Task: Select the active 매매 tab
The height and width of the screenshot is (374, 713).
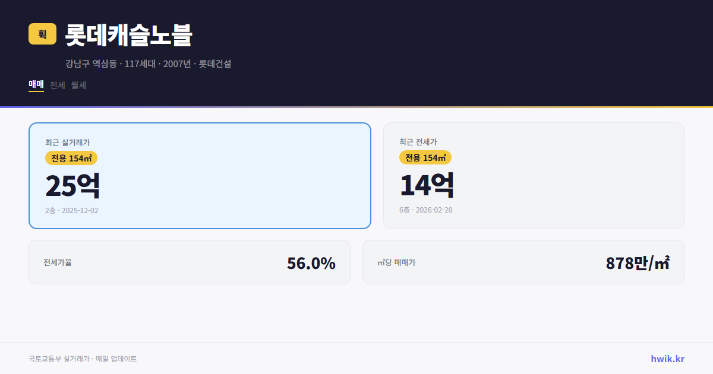Action: pyautogui.click(x=35, y=85)
